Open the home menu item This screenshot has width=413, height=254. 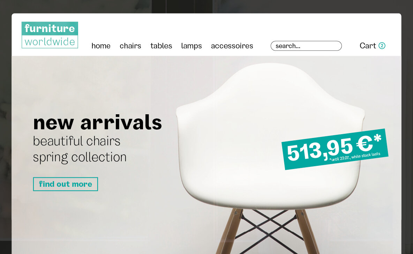[101, 46]
